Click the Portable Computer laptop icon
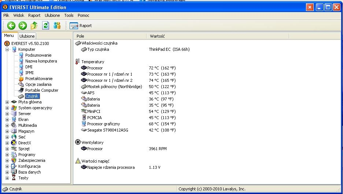The height and width of the screenshot is (194, 343). [x=21, y=90]
